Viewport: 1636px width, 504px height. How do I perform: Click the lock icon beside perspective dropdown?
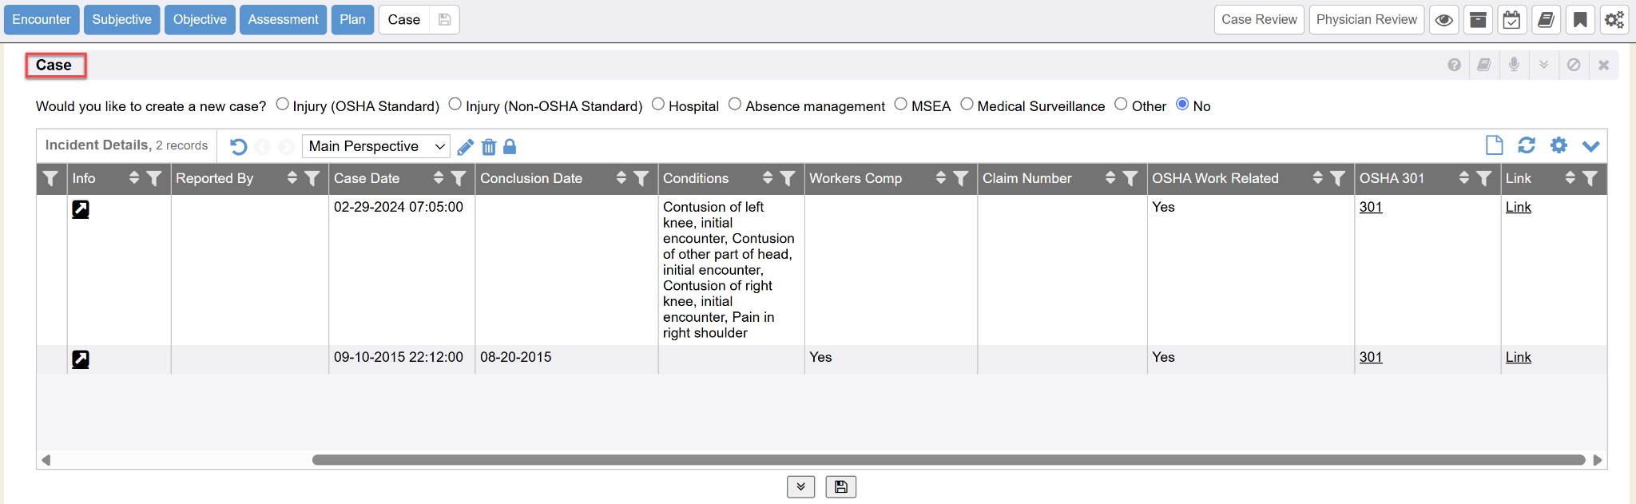pyautogui.click(x=510, y=147)
